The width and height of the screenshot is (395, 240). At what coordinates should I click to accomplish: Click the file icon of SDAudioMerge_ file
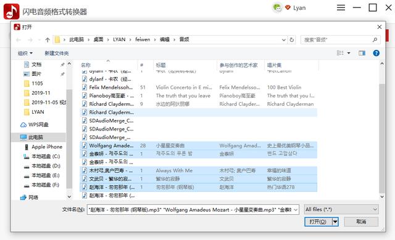[x=85, y=137]
